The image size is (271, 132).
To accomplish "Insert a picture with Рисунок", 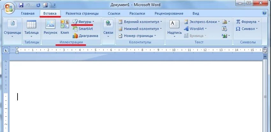I will 50,27.
